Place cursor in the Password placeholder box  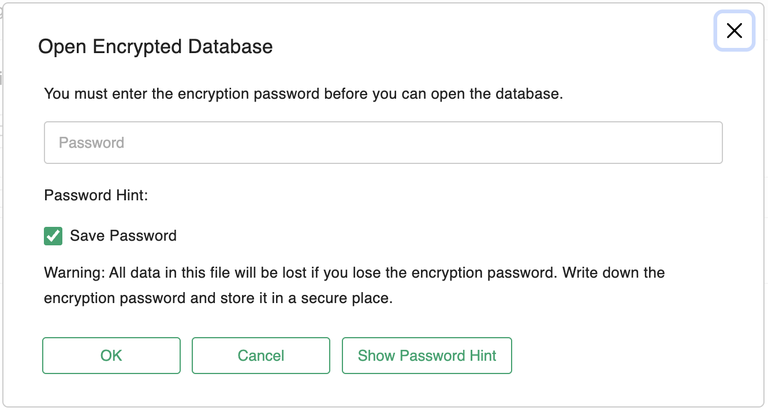[x=383, y=143]
